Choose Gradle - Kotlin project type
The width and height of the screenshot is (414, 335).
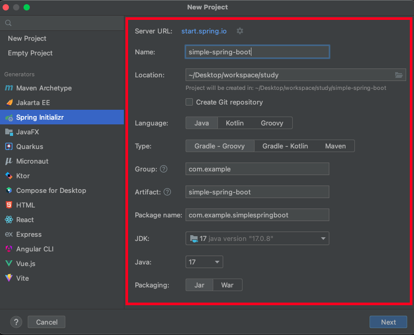click(x=285, y=146)
